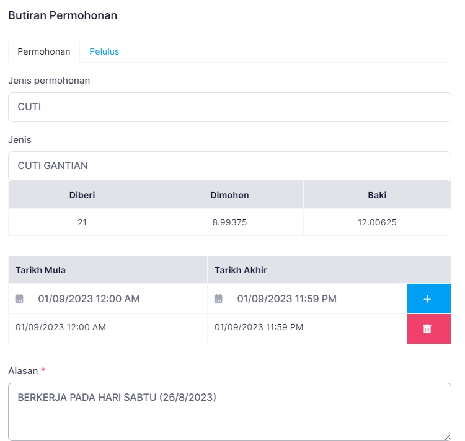
Task: Click the Baki column header
Action: click(x=377, y=195)
